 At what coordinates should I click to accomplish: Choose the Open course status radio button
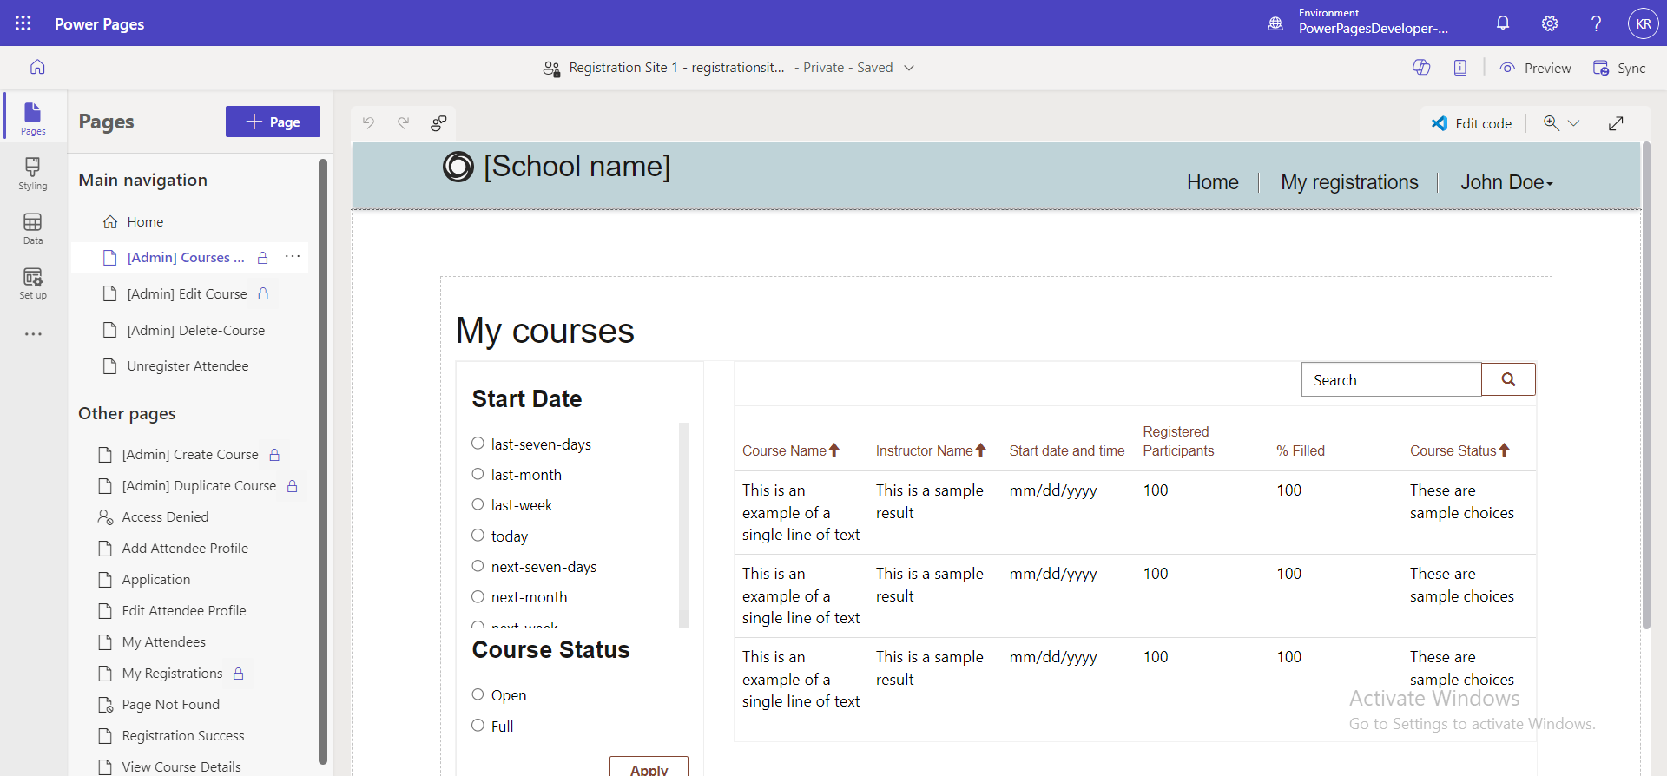[478, 694]
